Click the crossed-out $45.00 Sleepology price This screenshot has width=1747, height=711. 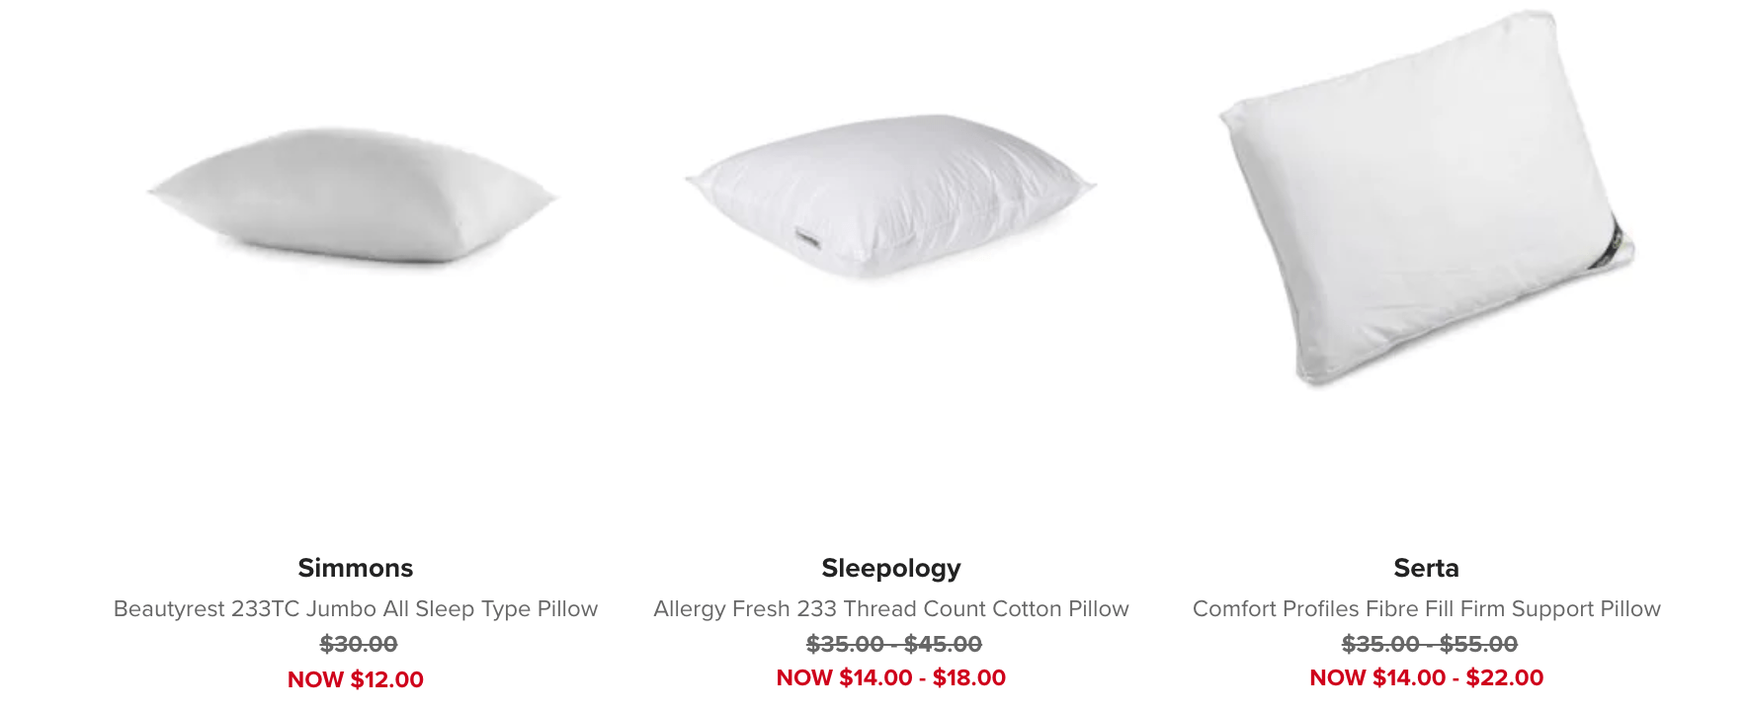(x=944, y=644)
